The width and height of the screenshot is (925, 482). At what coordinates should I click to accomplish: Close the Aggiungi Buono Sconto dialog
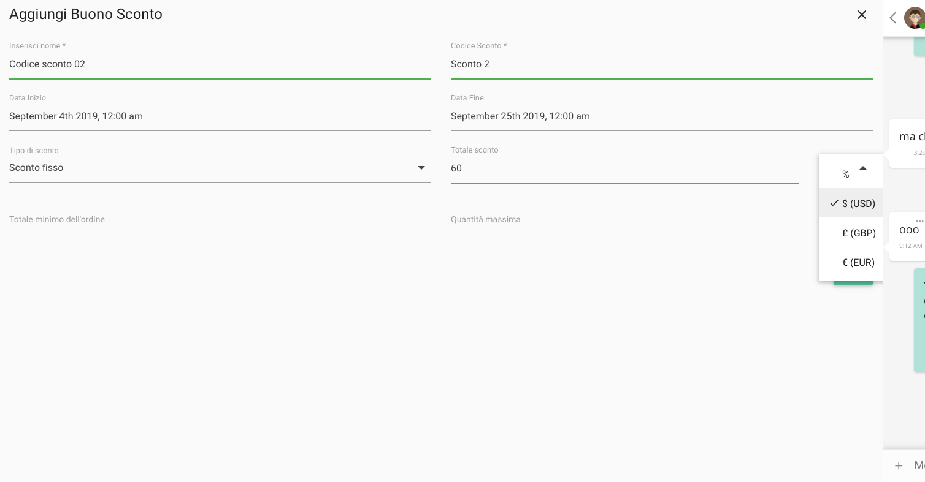click(861, 15)
